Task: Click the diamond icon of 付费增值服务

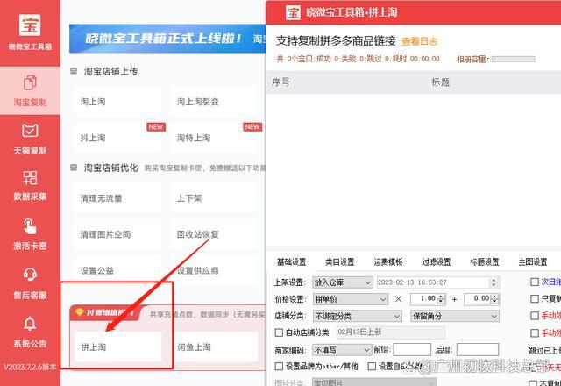Action: coord(80,312)
